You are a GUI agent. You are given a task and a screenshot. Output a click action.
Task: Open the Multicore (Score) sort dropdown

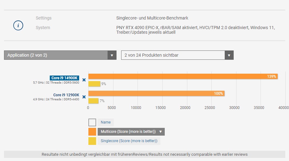click(131, 132)
